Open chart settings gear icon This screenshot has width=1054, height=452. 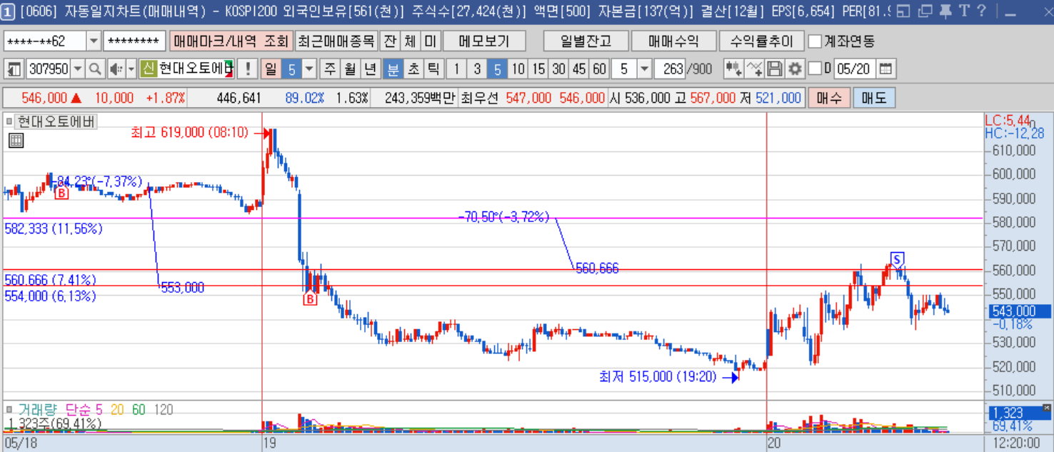[794, 69]
